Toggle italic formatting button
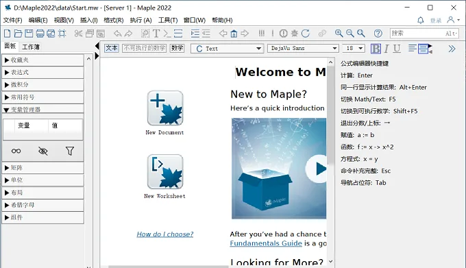Viewport: 466px width, 268px height. (x=387, y=49)
